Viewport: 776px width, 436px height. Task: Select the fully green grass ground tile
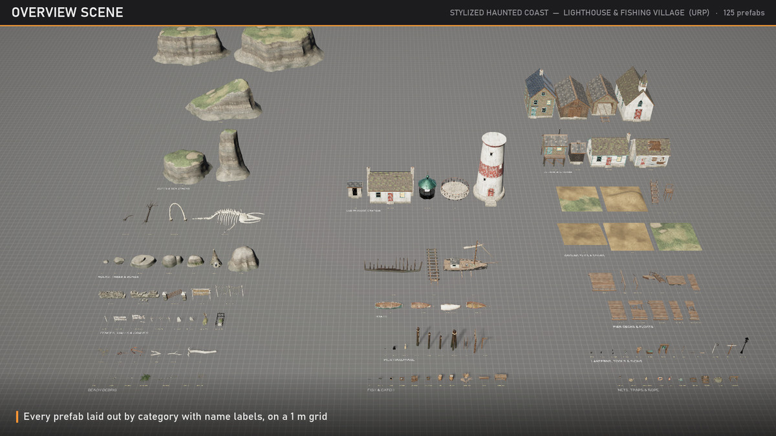tap(675, 236)
